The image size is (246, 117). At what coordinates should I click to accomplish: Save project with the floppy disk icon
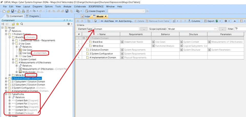coord(13,11)
